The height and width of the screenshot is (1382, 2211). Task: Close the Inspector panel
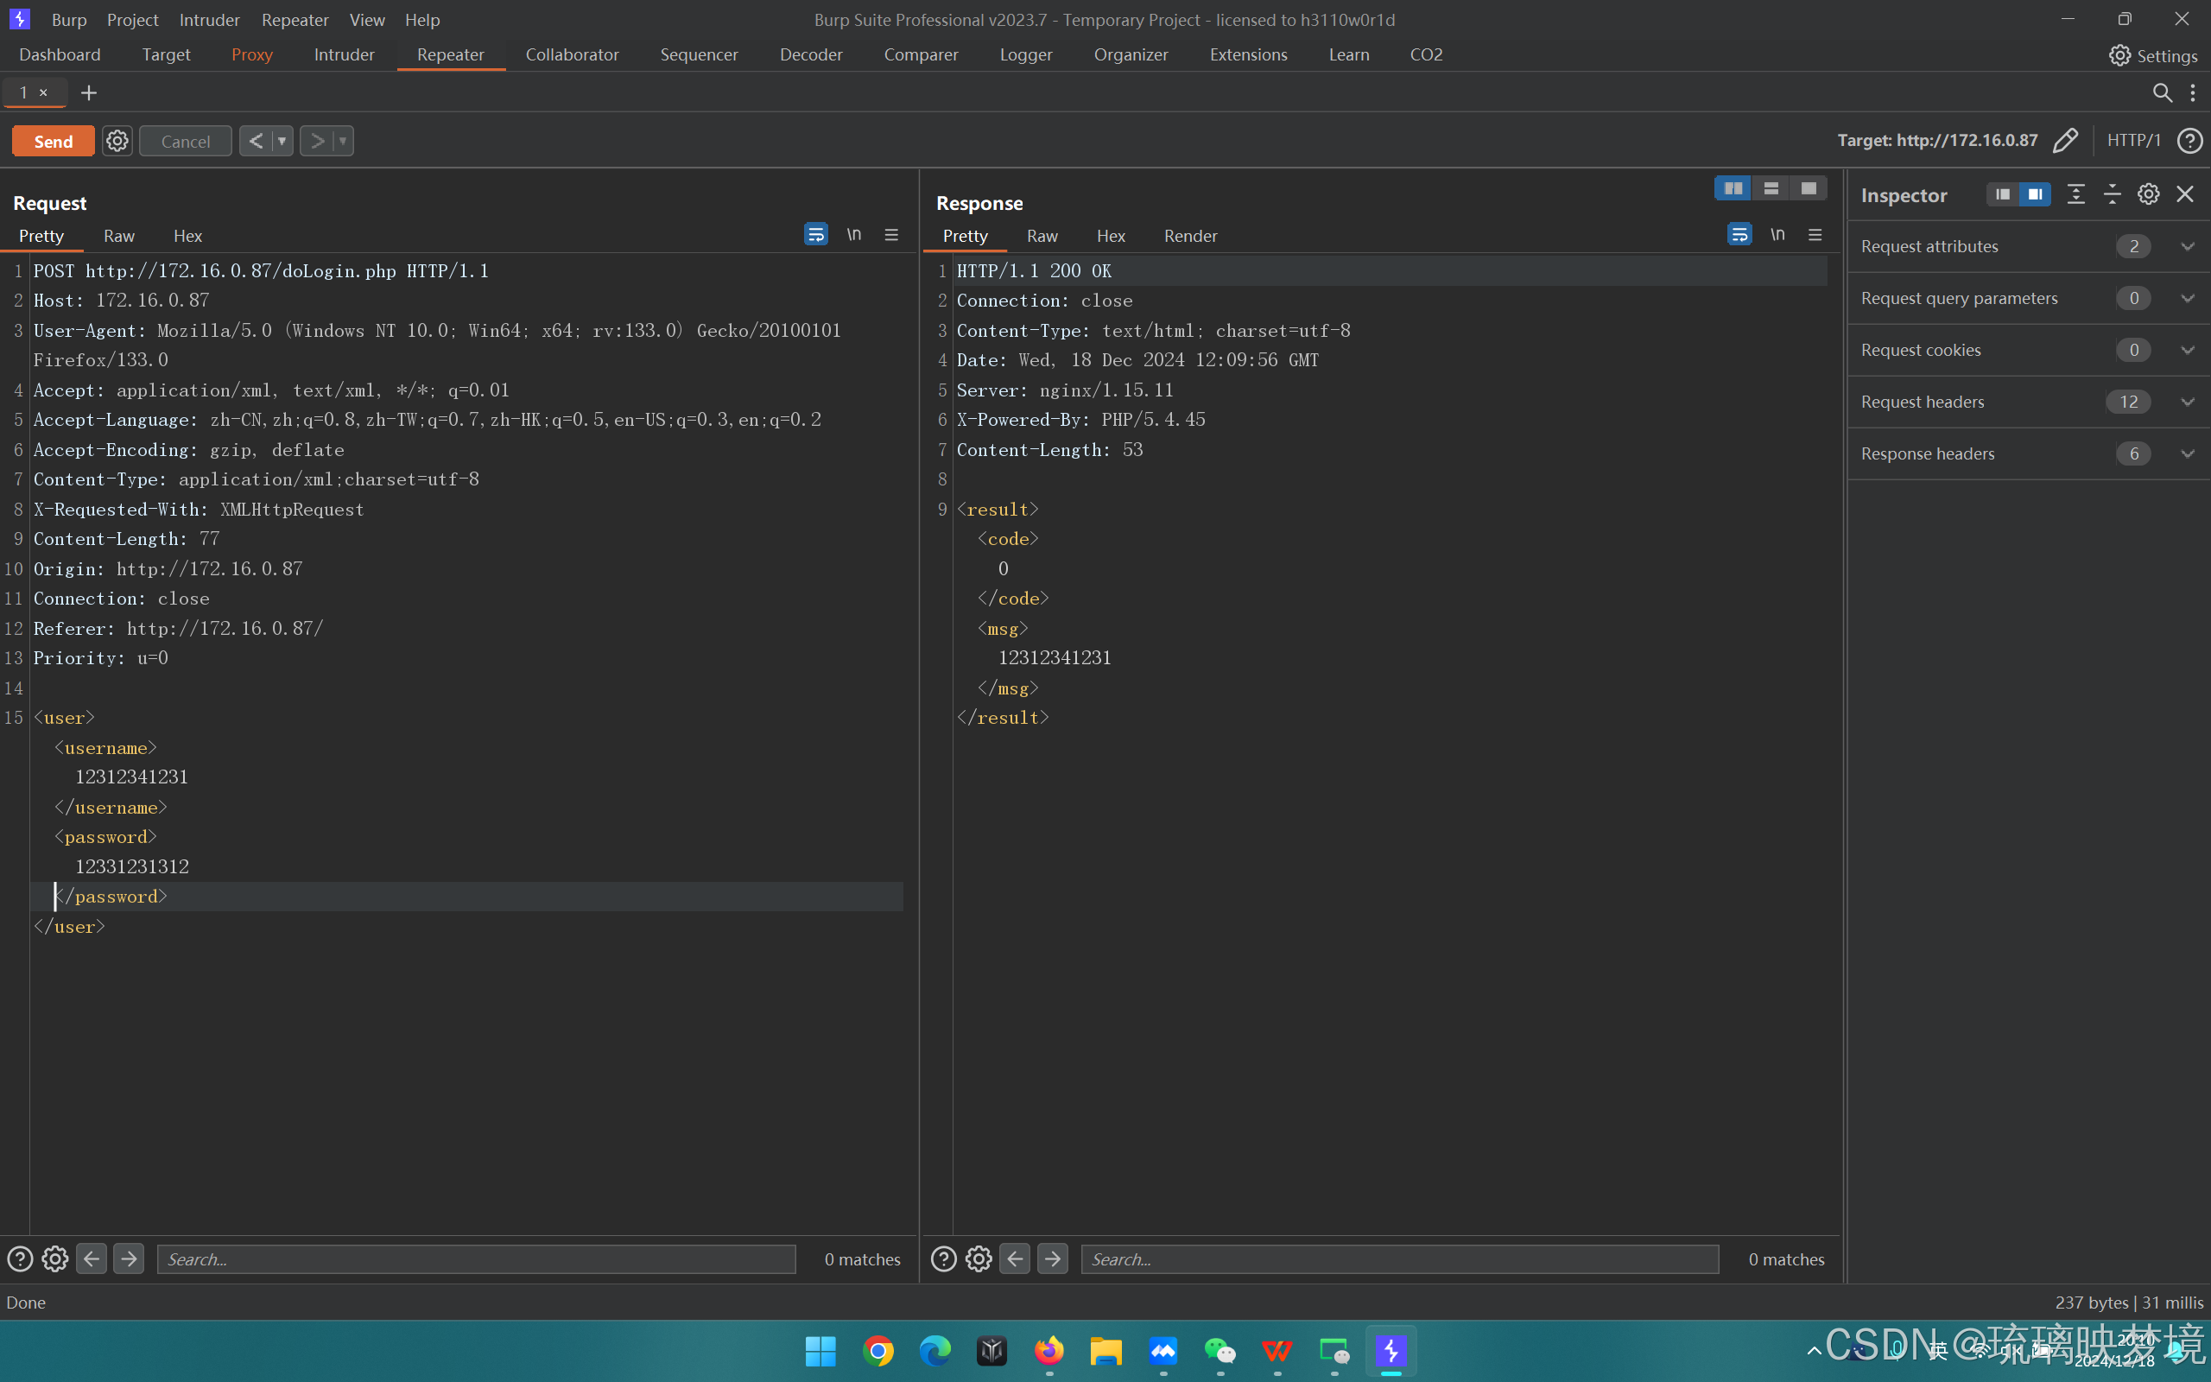coord(2184,193)
